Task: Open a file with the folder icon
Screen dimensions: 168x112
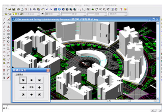Action: pos(10,9)
